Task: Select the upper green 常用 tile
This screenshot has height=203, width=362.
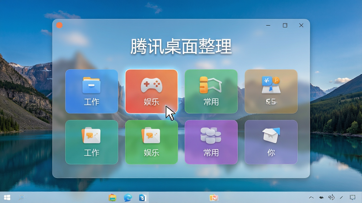Action: coord(211,91)
